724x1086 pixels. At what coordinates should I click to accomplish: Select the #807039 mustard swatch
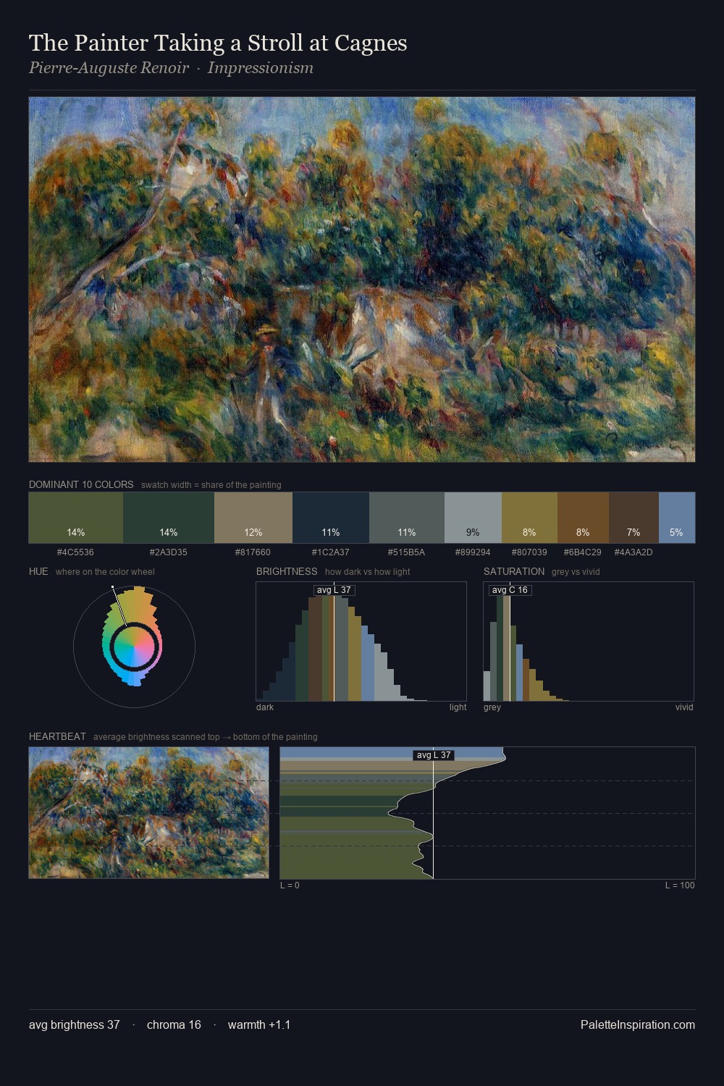529,518
